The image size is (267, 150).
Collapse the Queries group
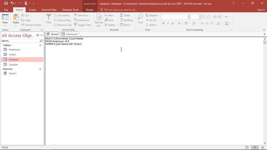pyautogui.click(x=40, y=69)
